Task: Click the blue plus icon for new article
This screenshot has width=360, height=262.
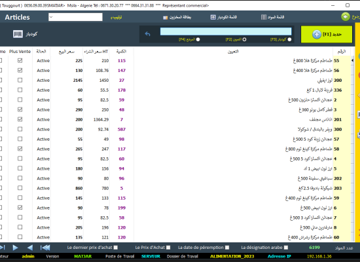Action: [x=317, y=35]
